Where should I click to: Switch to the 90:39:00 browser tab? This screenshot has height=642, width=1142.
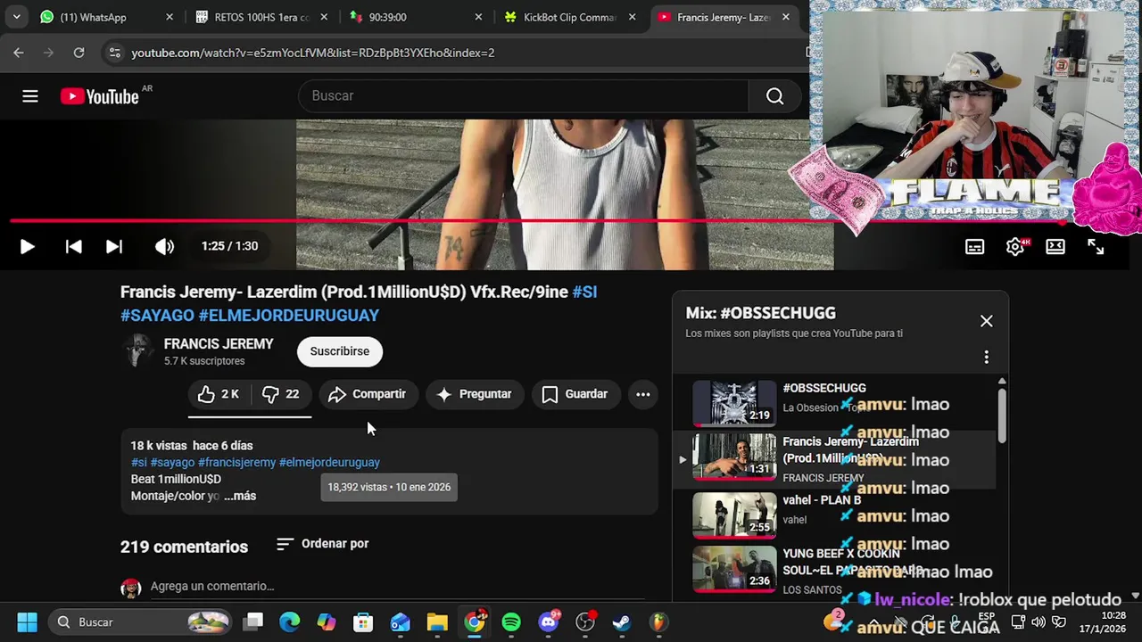tap(415, 17)
